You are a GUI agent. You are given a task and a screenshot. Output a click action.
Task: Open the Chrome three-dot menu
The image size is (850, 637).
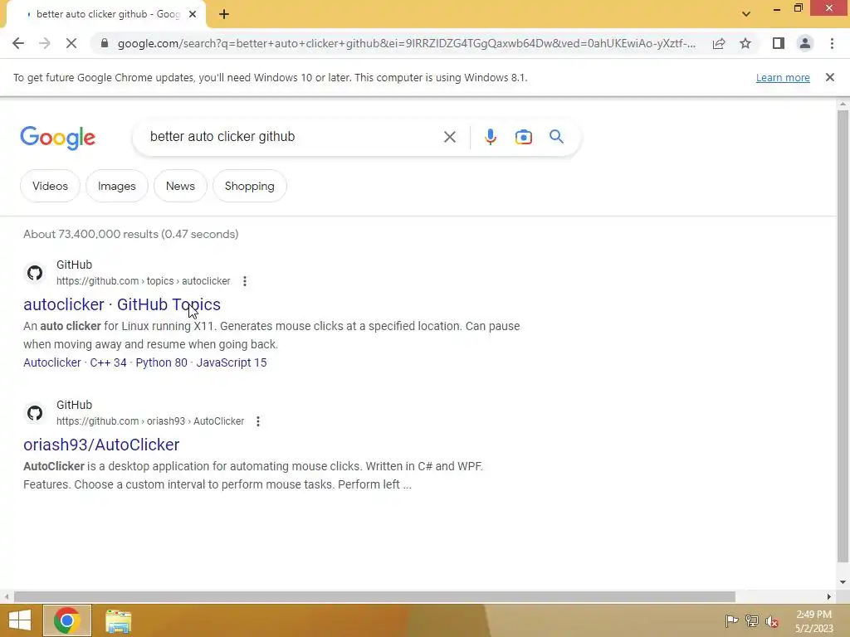[832, 43]
